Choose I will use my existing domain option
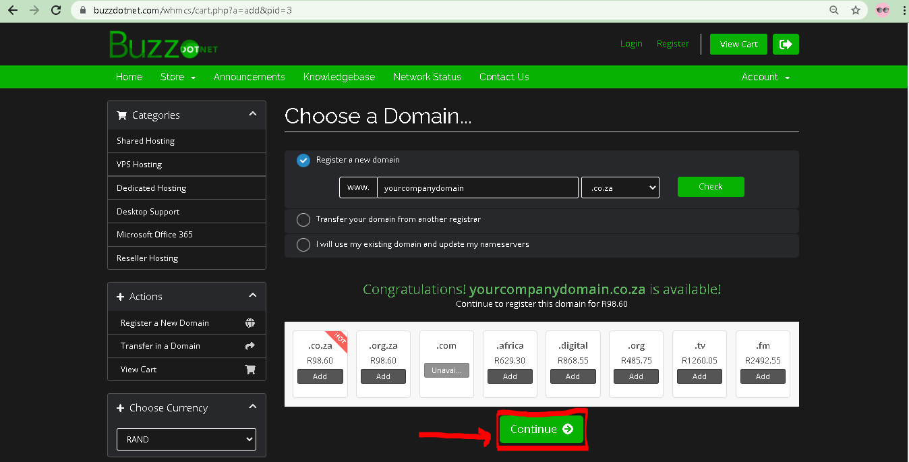The image size is (909, 462). (303, 244)
